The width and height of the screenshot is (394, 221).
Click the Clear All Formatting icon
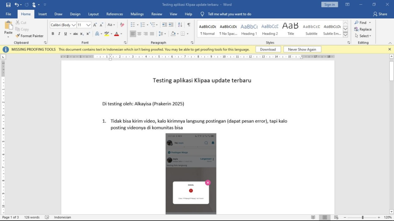click(x=122, y=25)
